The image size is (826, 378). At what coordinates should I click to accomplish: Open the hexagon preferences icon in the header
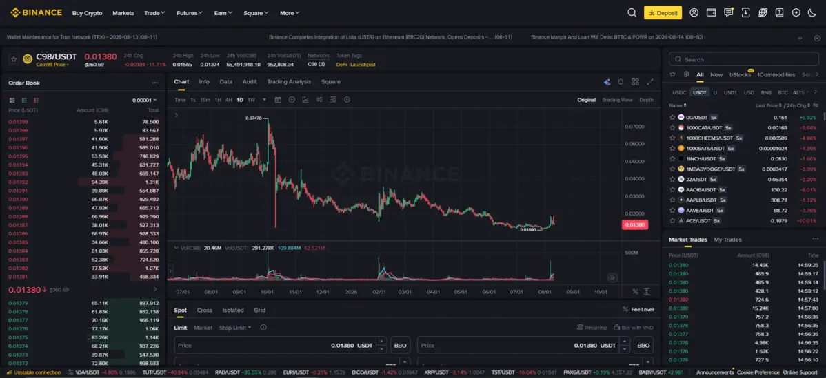(796, 12)
